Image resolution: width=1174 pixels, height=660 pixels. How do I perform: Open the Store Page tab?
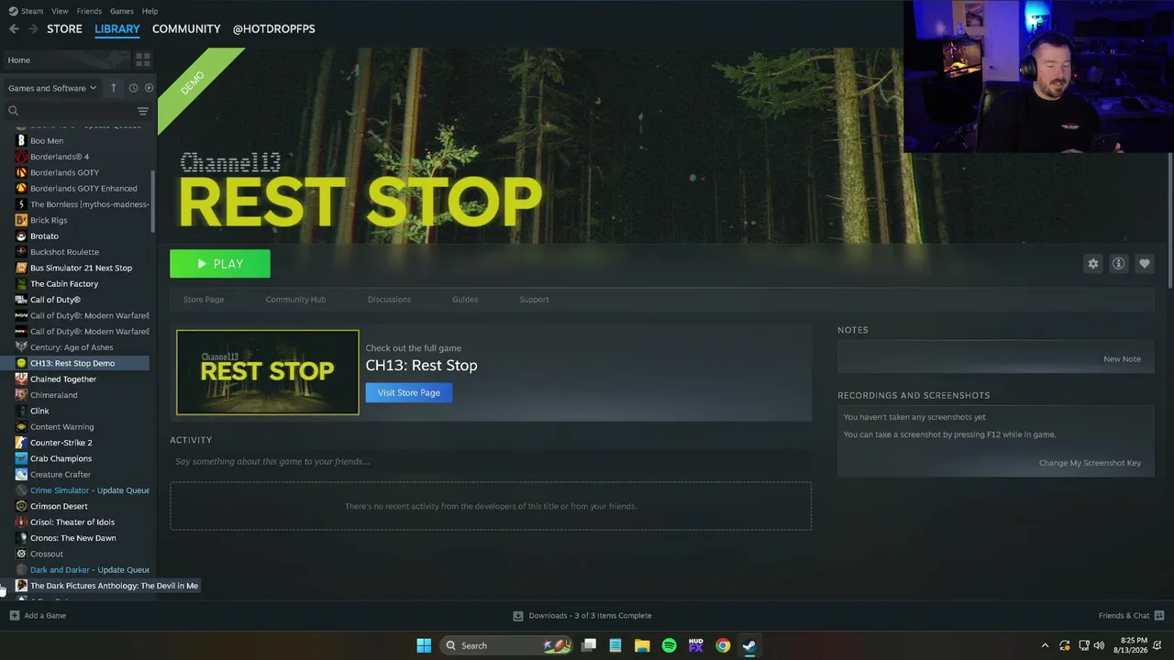204,300
